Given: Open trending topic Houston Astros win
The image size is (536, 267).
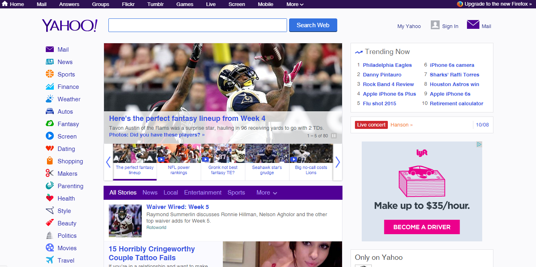Looking at the screenshot, I should 454,84.
